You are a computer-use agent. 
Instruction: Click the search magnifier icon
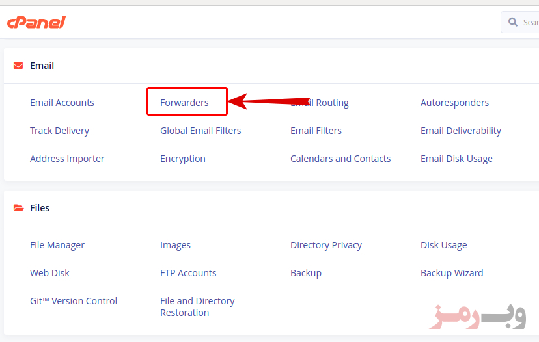(513, 22)
